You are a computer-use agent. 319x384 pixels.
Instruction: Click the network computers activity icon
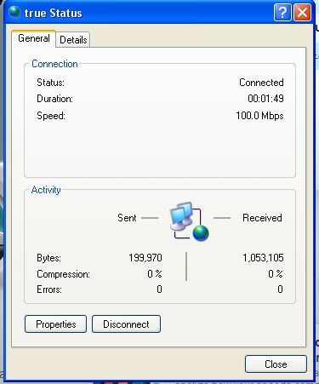pos(189,221)
